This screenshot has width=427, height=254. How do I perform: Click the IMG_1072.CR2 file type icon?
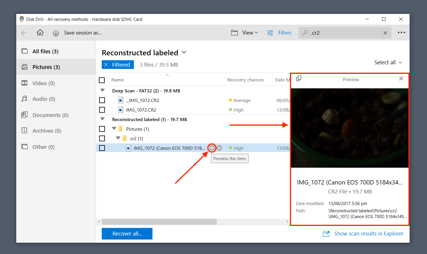click(121, 110)
